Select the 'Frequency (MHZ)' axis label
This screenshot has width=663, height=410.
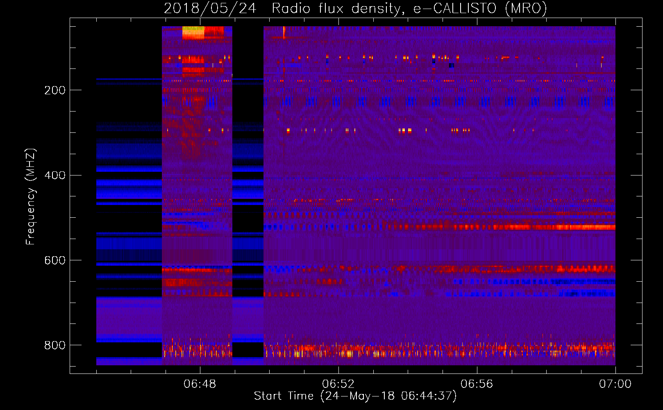point(30,197)
